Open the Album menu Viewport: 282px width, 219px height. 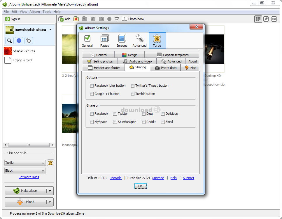[x=34, y=11]
